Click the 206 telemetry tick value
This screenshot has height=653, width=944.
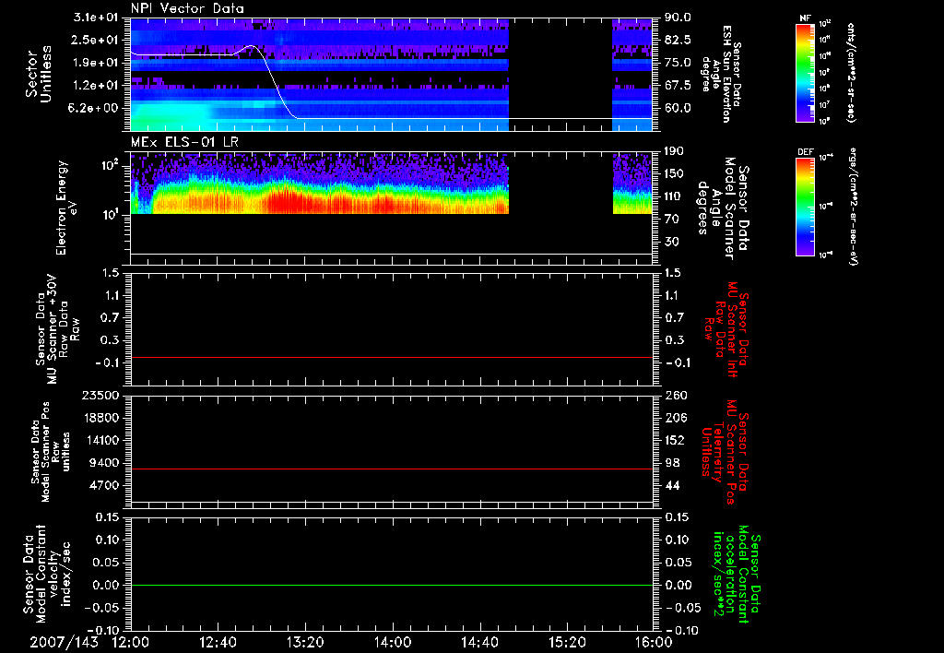click(x=674, y=418)
